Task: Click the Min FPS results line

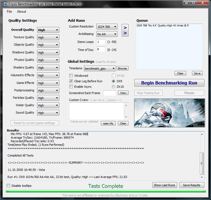Action: click(49, 134)
